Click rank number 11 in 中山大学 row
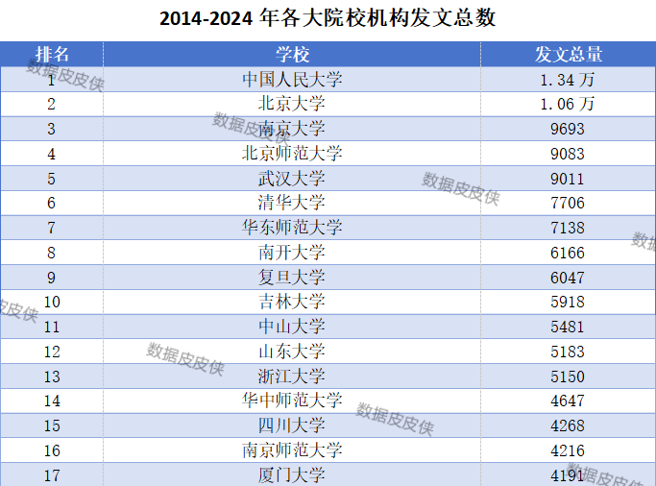This screenshot has height=486, width=656. tap(52, 327)
